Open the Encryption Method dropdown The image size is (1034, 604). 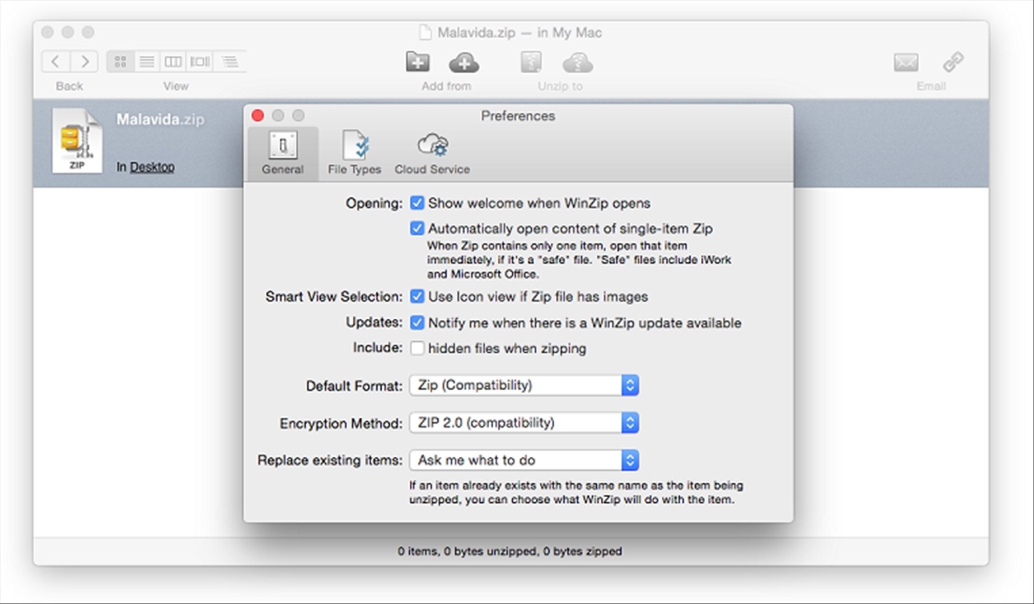(x=524, y=423)
